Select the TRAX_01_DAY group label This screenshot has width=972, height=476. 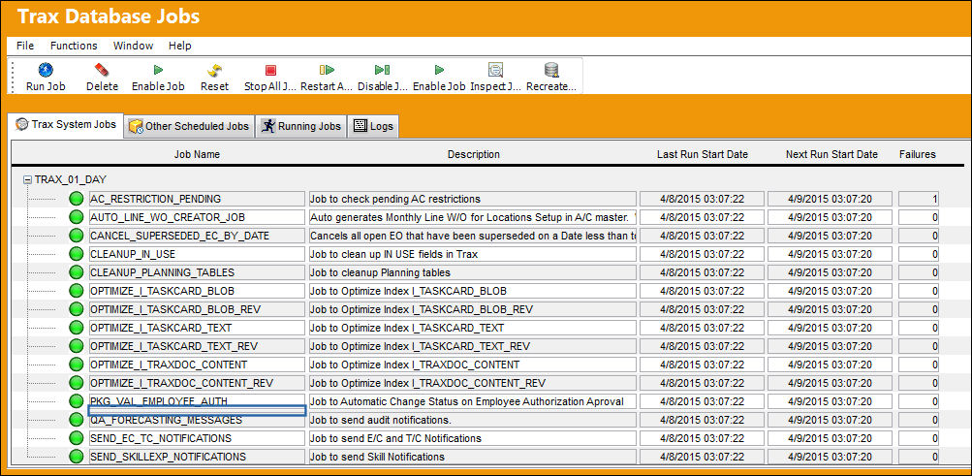71,179
